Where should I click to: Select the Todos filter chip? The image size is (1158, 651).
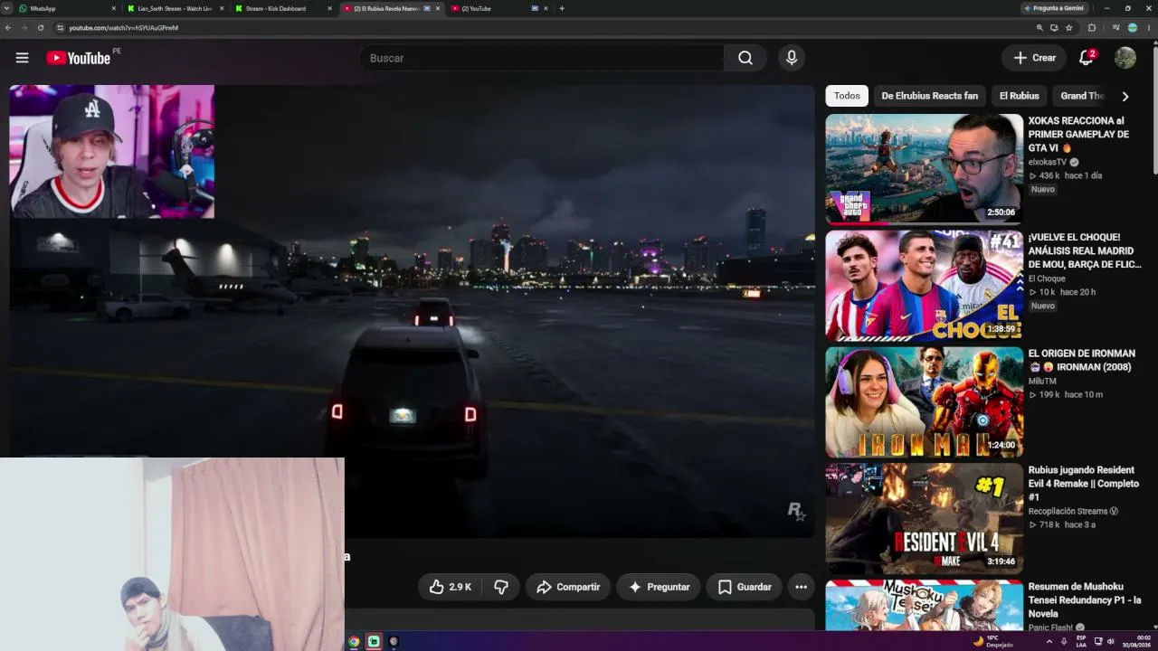click(847, 96)
